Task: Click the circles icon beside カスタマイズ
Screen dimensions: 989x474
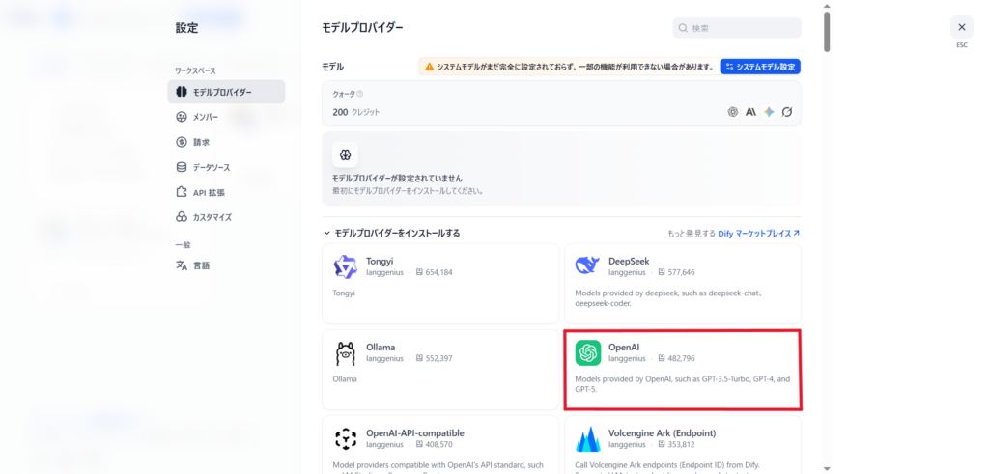Action: coord(181,217)
